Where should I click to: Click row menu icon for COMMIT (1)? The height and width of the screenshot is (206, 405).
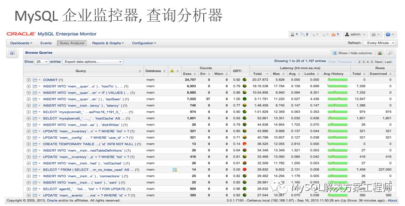point(36,80)
